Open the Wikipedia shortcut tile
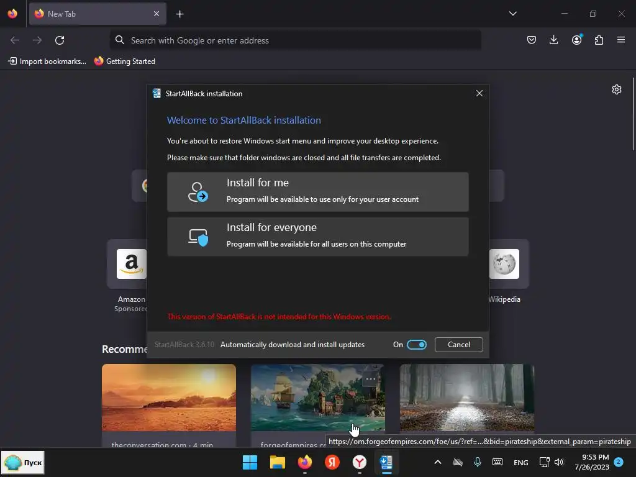 pos(504,264)
